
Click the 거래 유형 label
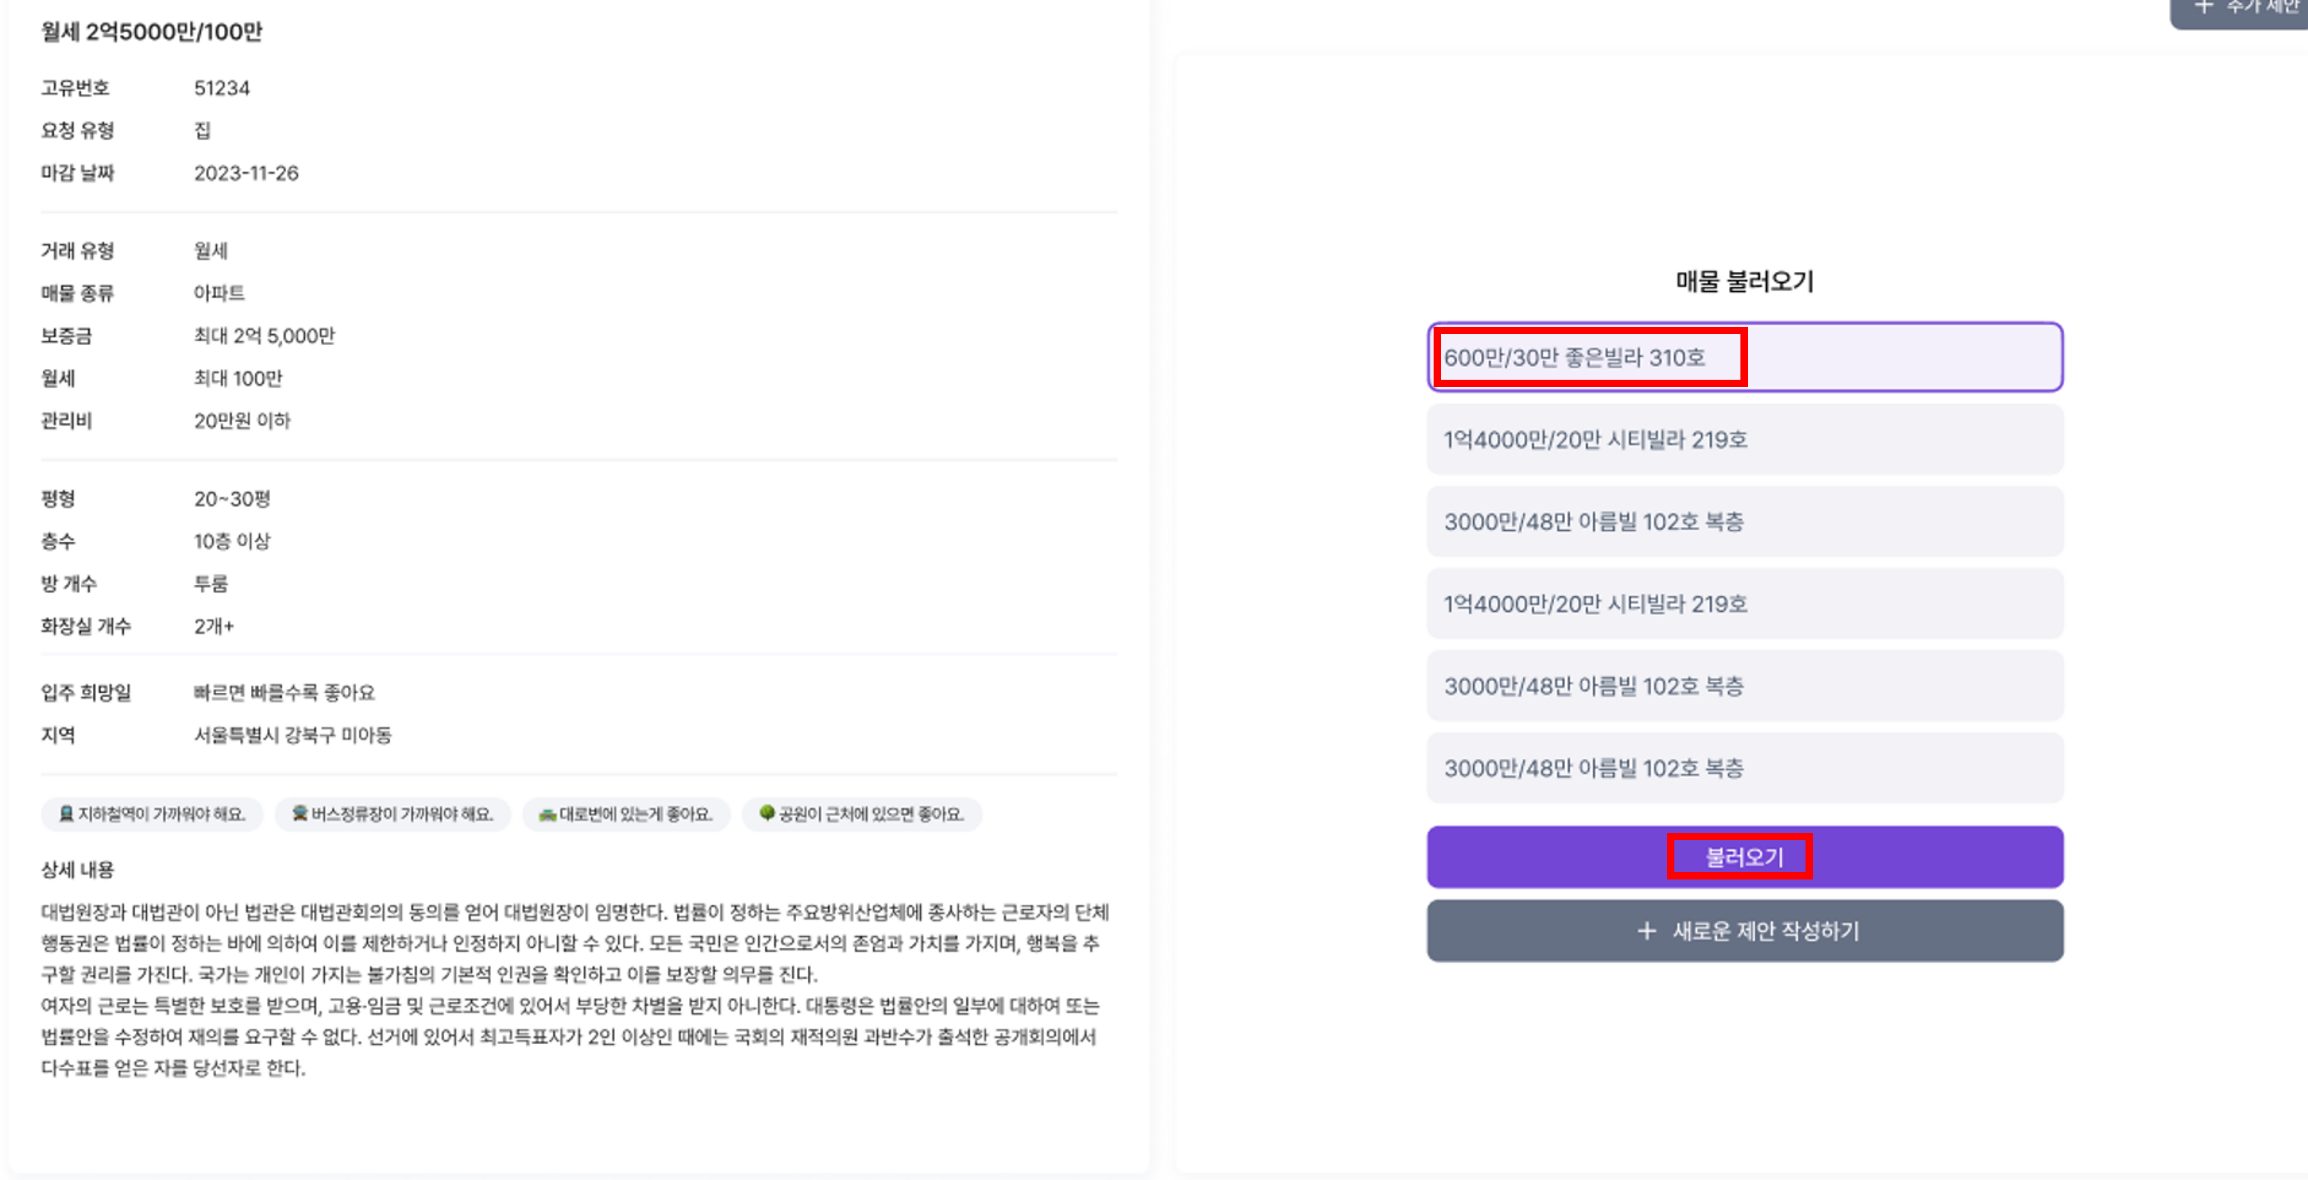tap(77, 251)
